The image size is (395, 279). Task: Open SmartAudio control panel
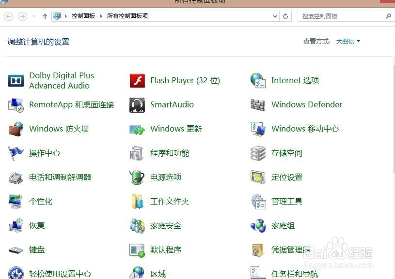172,104
